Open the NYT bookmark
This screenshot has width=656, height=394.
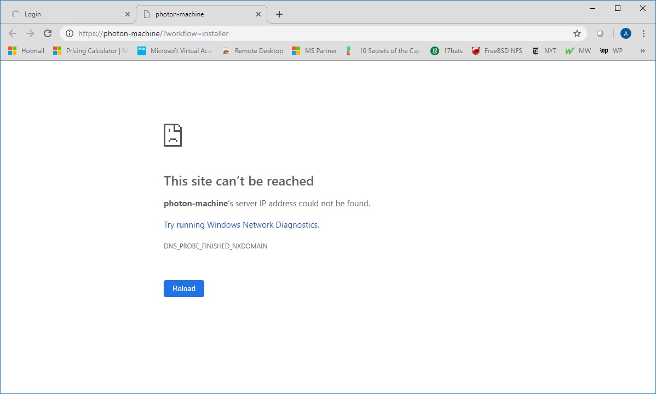point(544,50)
